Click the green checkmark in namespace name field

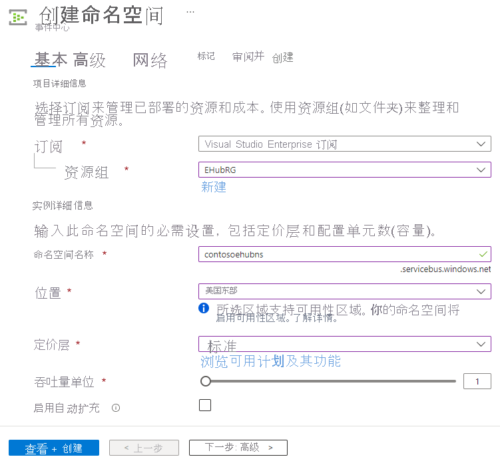coord(483,254)
